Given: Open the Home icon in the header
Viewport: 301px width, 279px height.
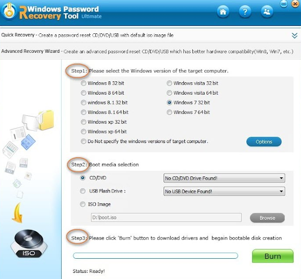Looking at the screenshot, I should coord(223,12).
